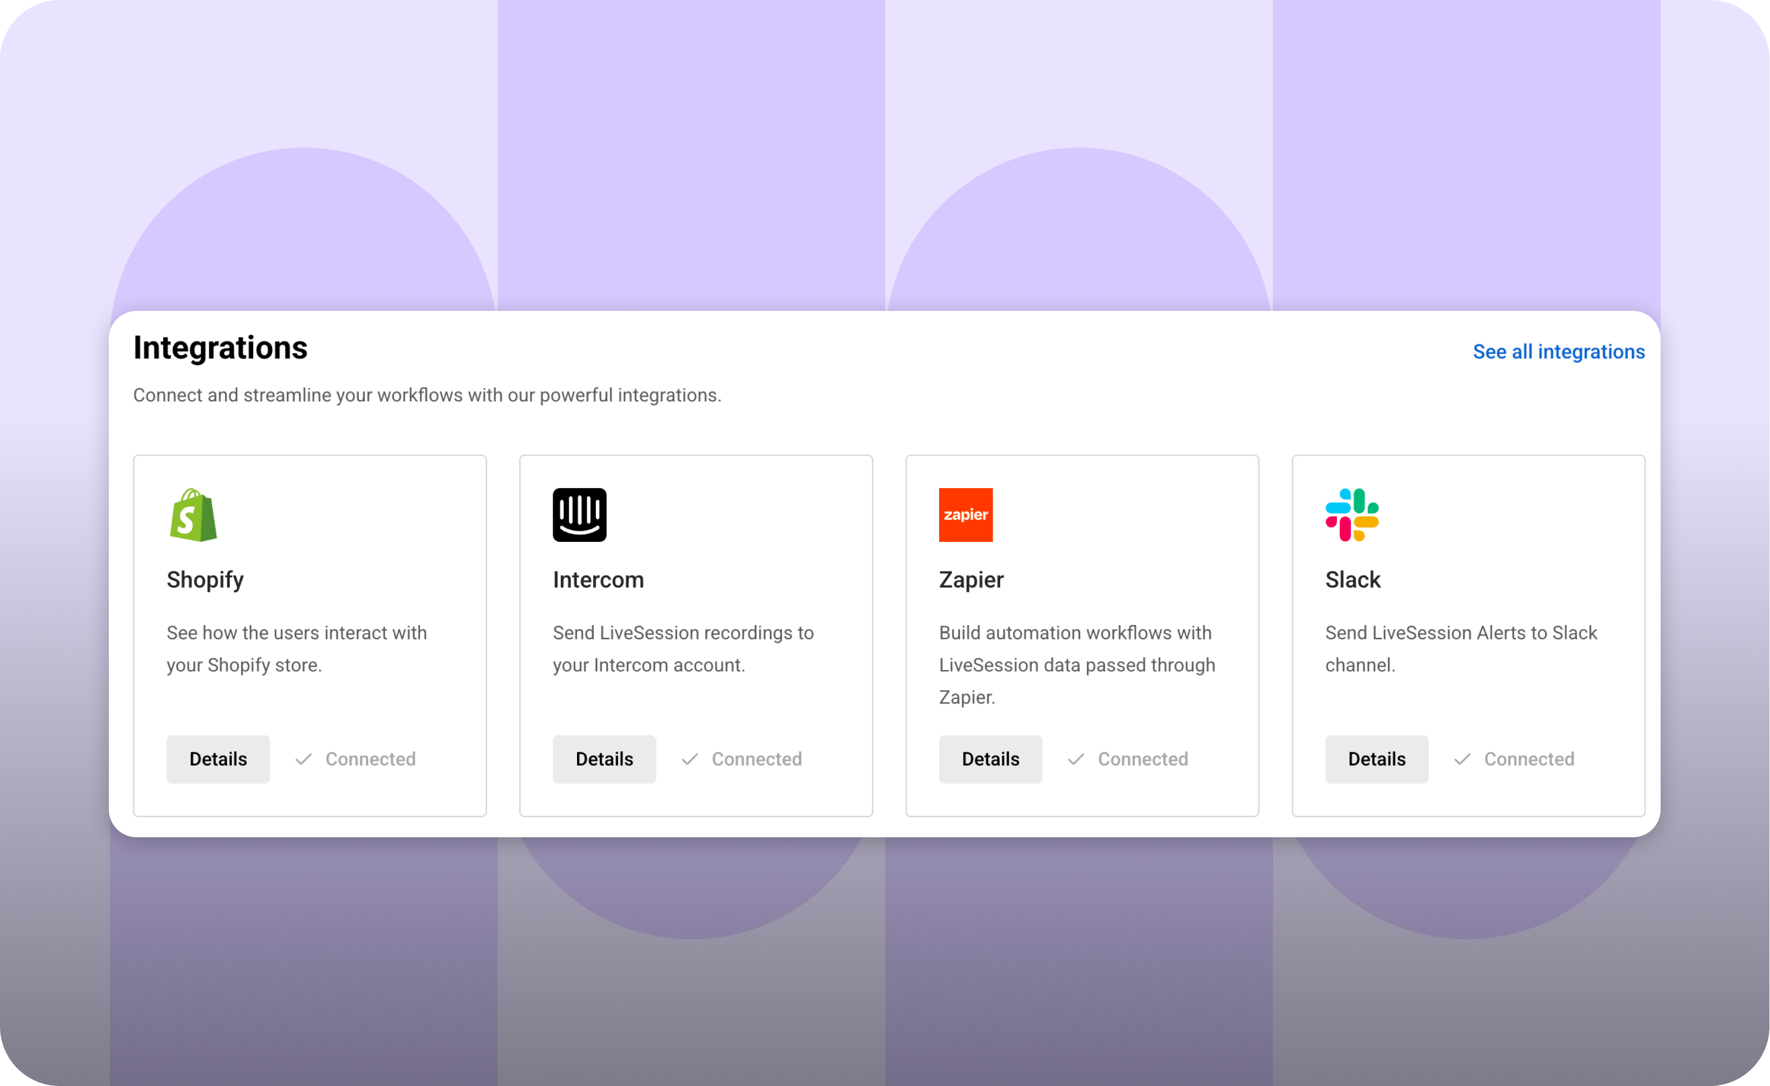
Task: Select the Zapier card title text
Action: (970, 580)
